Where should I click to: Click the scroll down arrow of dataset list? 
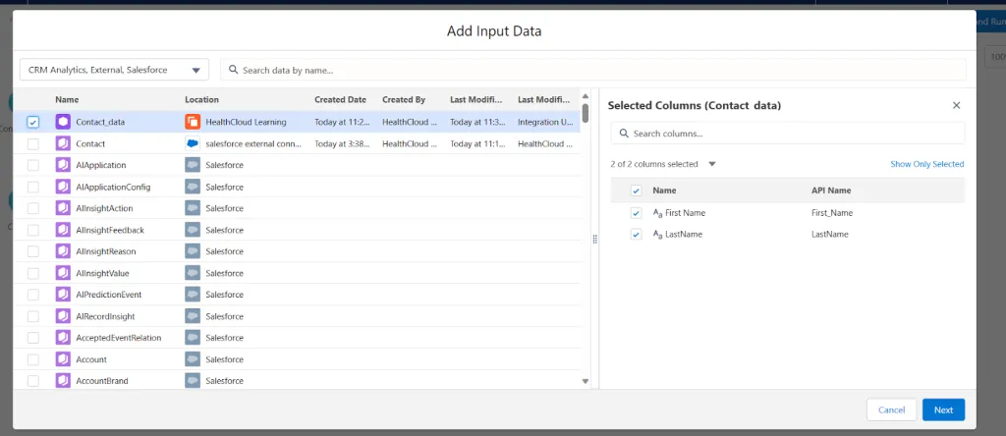tap(586, 381)
